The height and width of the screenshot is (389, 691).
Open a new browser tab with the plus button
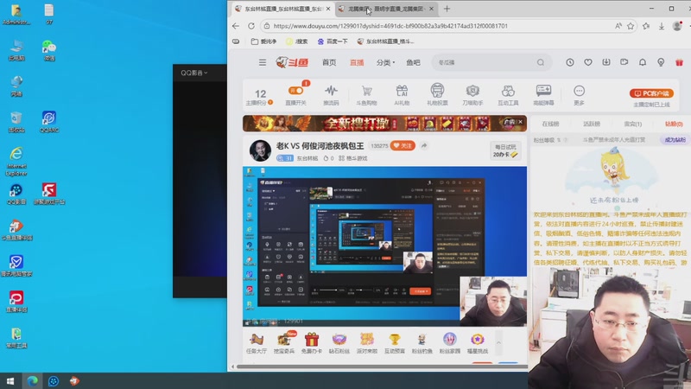(447, 9)
